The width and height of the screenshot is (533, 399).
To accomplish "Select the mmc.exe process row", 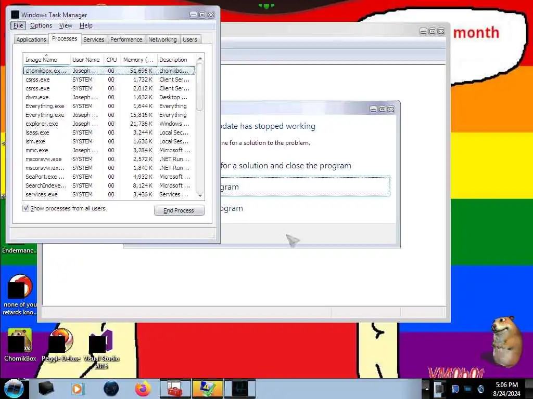I will 109,150.
